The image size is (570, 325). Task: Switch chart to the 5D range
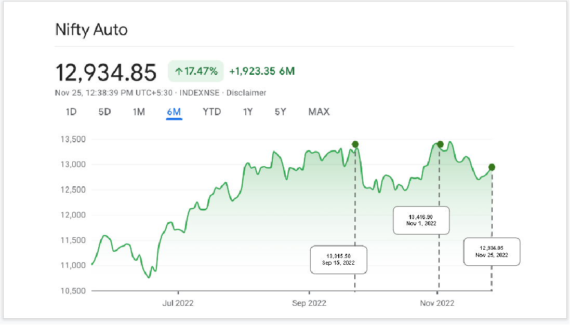click(104, 112)
